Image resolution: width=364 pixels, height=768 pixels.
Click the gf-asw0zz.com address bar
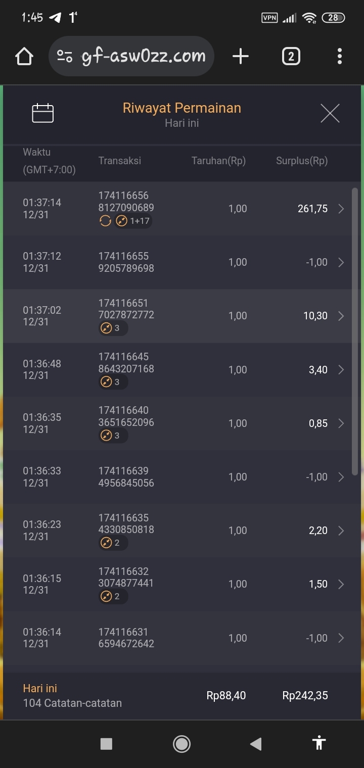coord(144,57)
